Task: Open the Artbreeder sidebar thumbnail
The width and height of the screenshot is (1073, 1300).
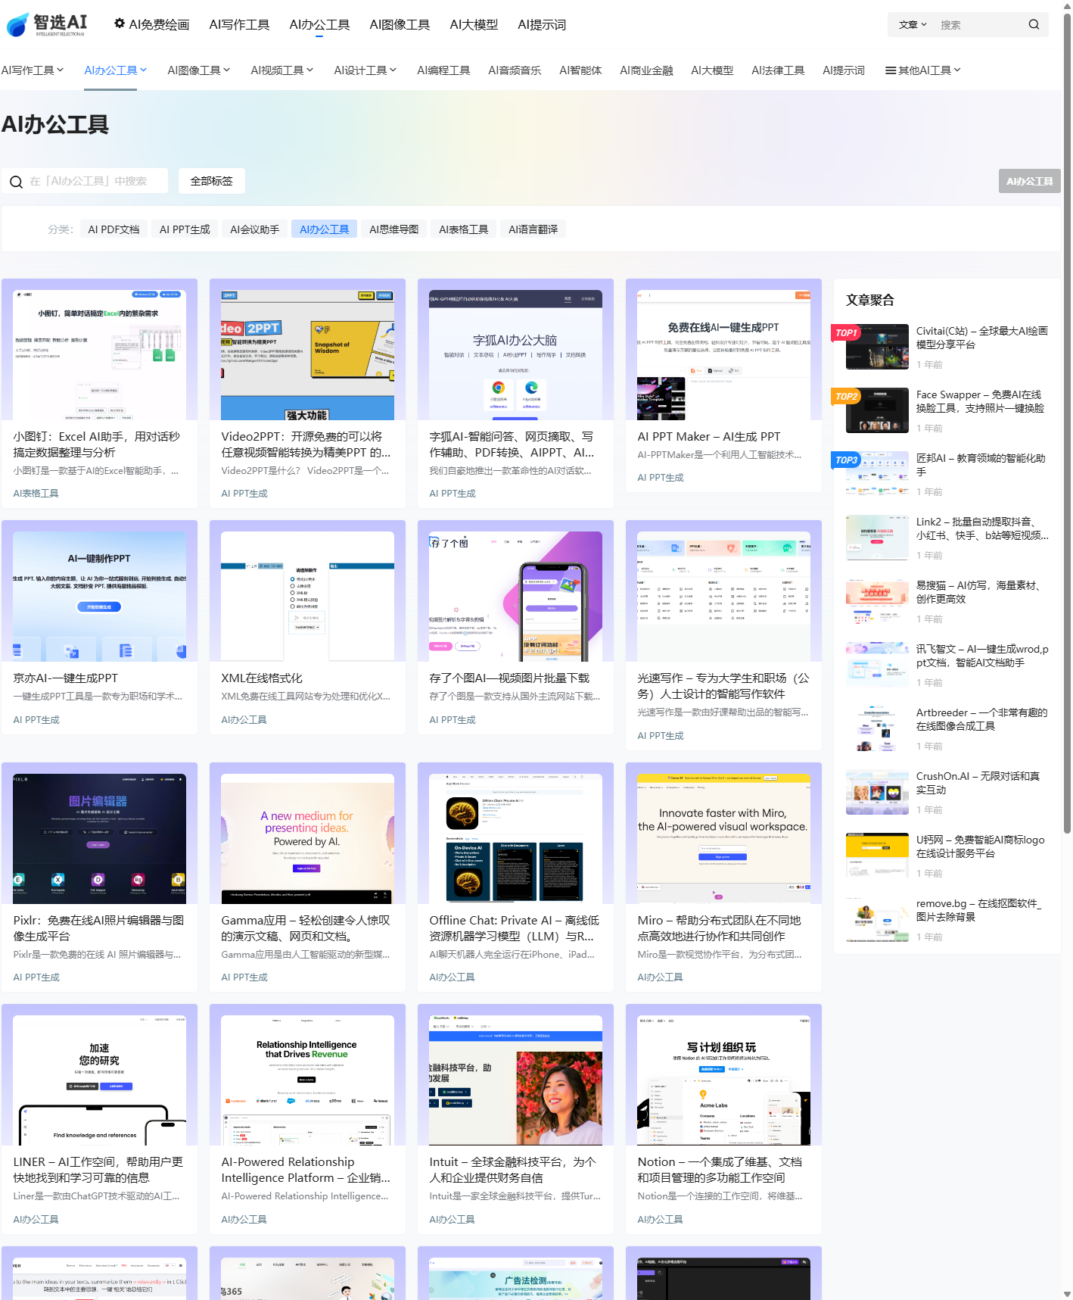Action: [877, 728]
